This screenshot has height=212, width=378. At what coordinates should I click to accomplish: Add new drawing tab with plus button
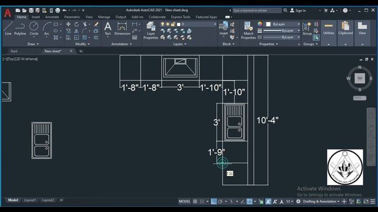coord(81,51)
